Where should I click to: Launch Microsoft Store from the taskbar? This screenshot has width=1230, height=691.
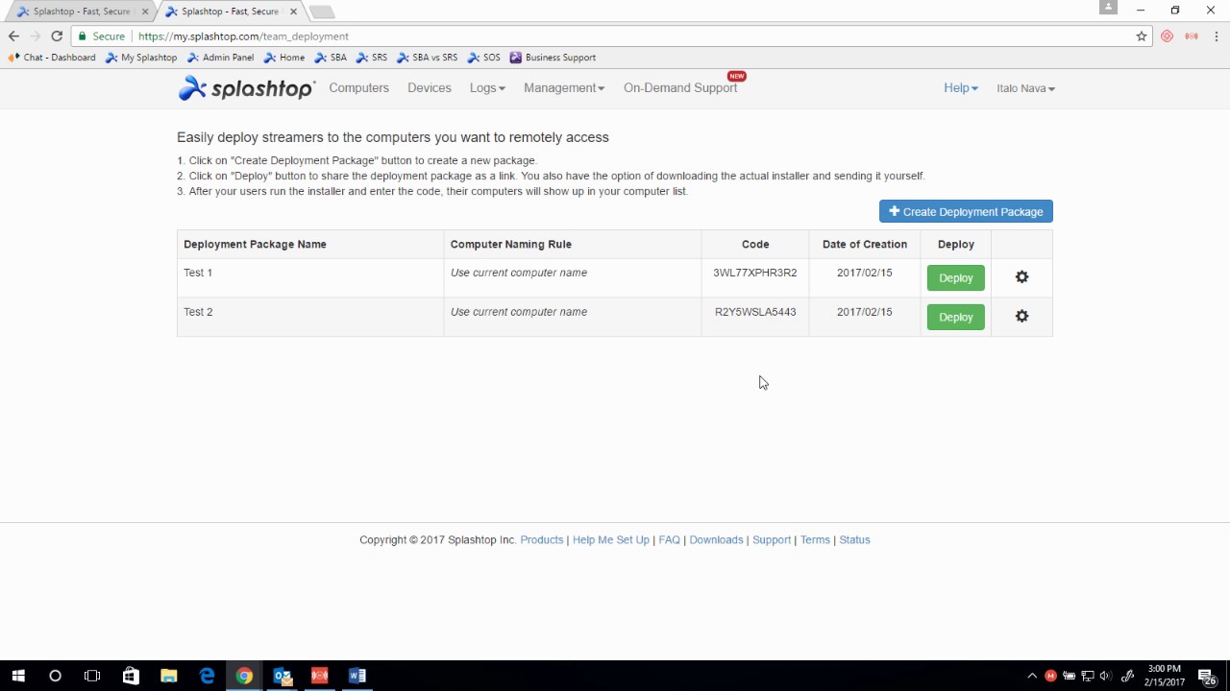coord(131,676)
